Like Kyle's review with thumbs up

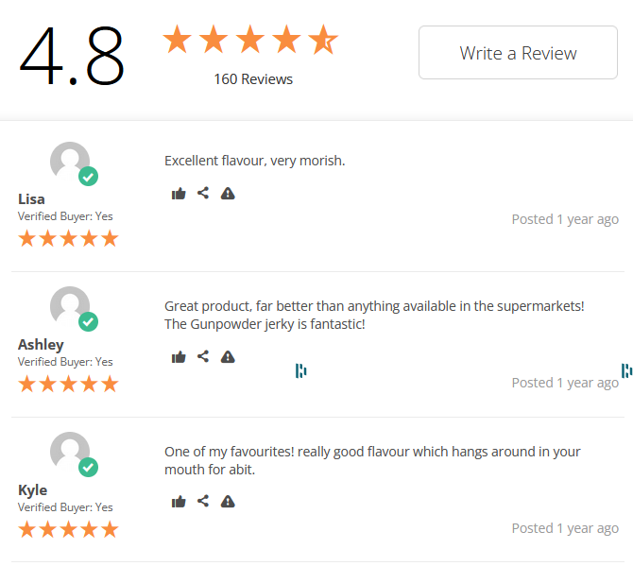click(x=179, y=502)
